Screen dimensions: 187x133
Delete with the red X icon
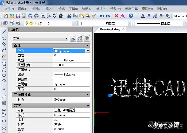point(116,16)
